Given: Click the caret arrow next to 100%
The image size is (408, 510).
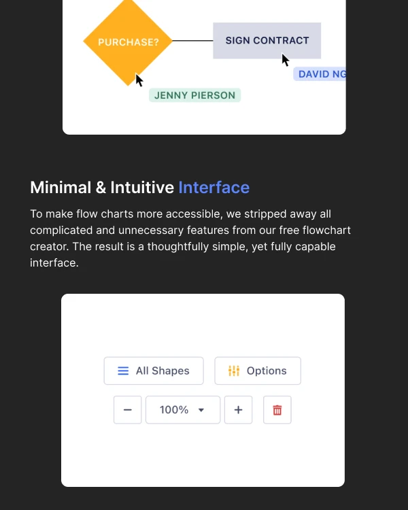Looking at the screenshot, I should [201, 410].
